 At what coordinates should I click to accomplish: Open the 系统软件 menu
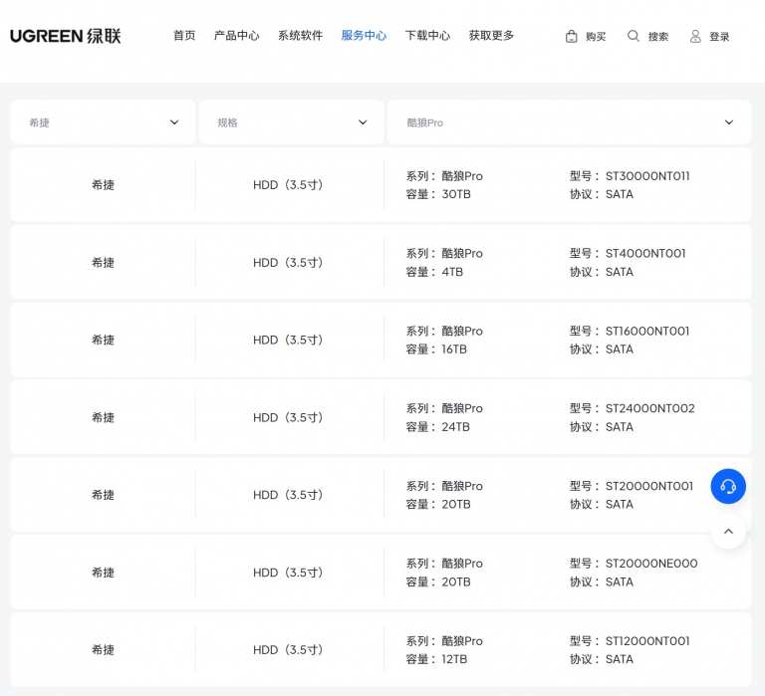coord(300,36)
